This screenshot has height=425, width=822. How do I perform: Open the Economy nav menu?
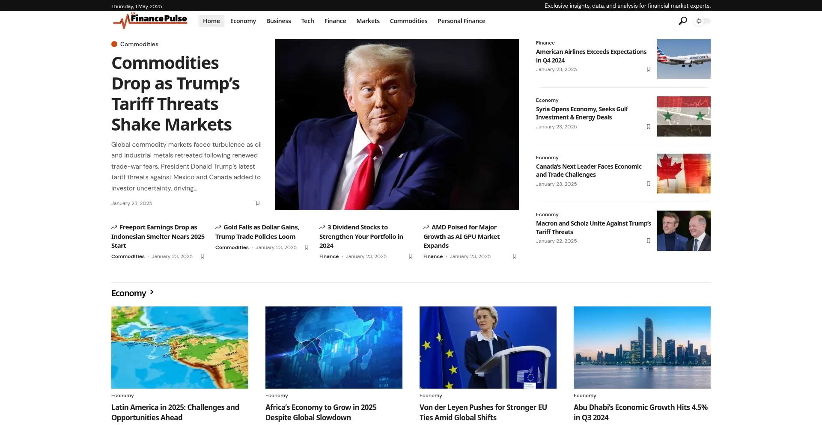(x=243, y=21)
